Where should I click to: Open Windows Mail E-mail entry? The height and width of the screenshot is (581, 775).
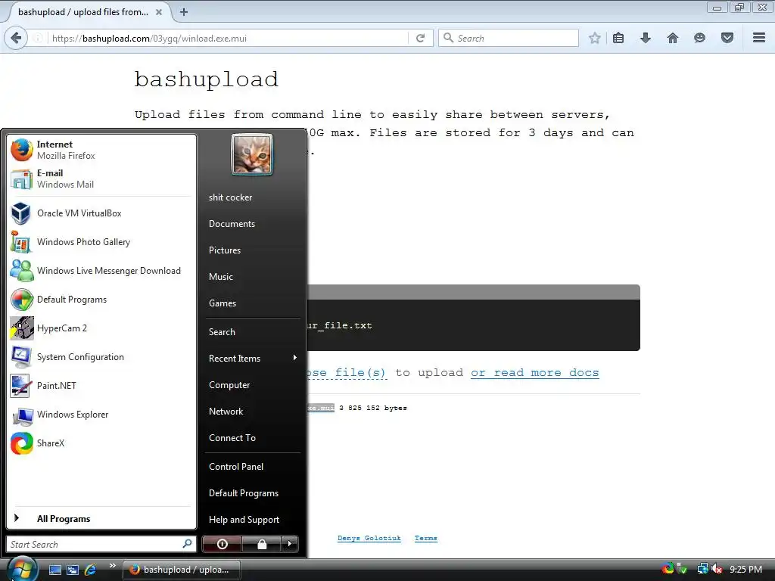pos(101,179)
